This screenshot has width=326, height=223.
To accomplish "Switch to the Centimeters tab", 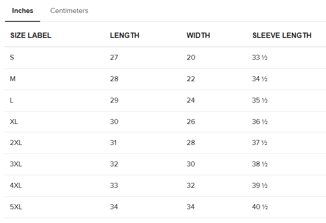I will [69, 11].
